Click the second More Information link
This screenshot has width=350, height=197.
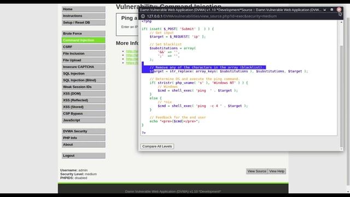(132, 55)
